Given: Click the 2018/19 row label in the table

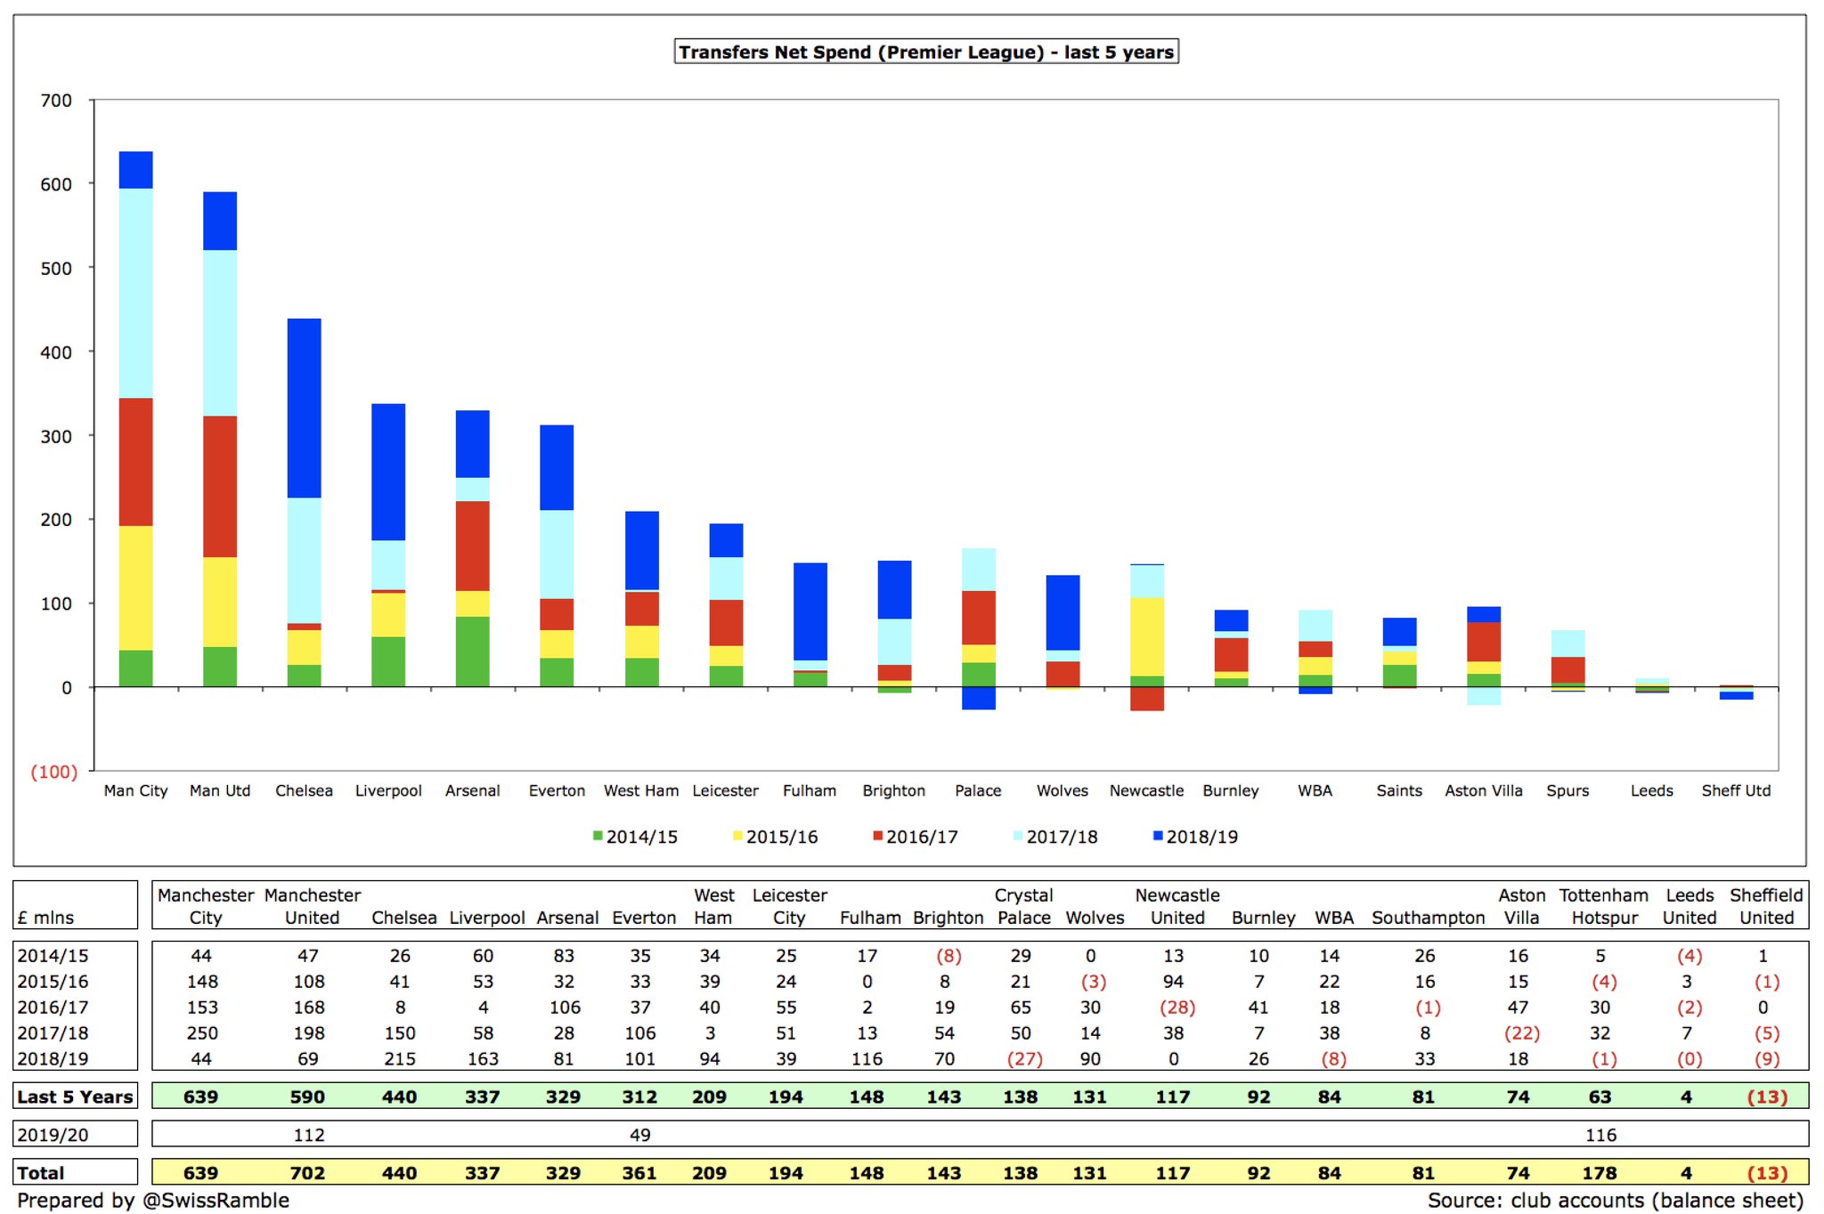Looking at the screenshot, I should (x=53, y=1059).
